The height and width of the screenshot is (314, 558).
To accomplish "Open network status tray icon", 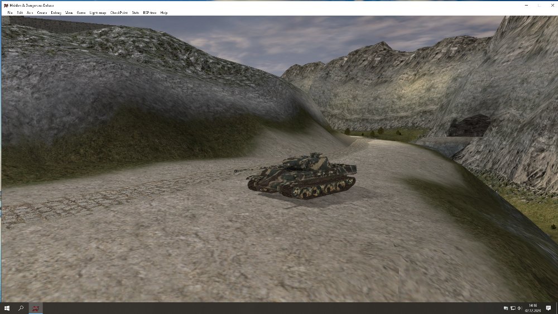I will (513, 308).
